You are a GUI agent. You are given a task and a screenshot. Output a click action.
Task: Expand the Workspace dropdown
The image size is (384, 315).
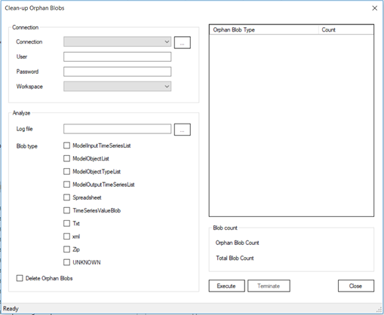coord(117,87)
